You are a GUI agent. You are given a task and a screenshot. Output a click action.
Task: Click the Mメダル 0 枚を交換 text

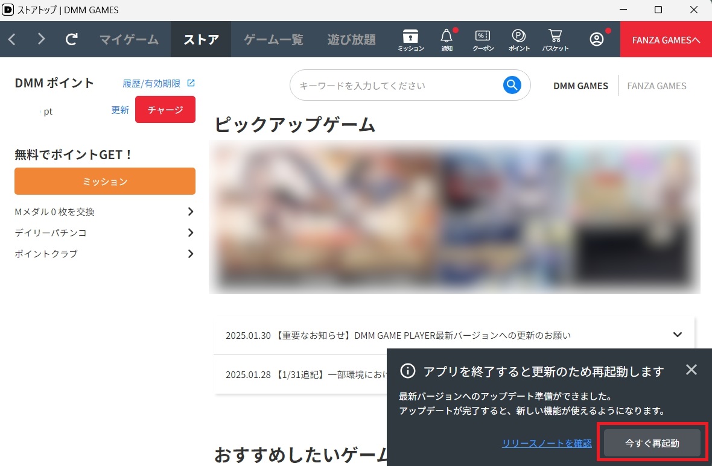tap(54, 212)
